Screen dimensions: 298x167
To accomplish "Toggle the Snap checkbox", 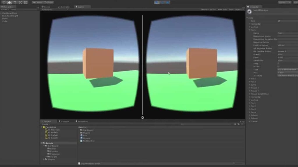I will (279, 63).
